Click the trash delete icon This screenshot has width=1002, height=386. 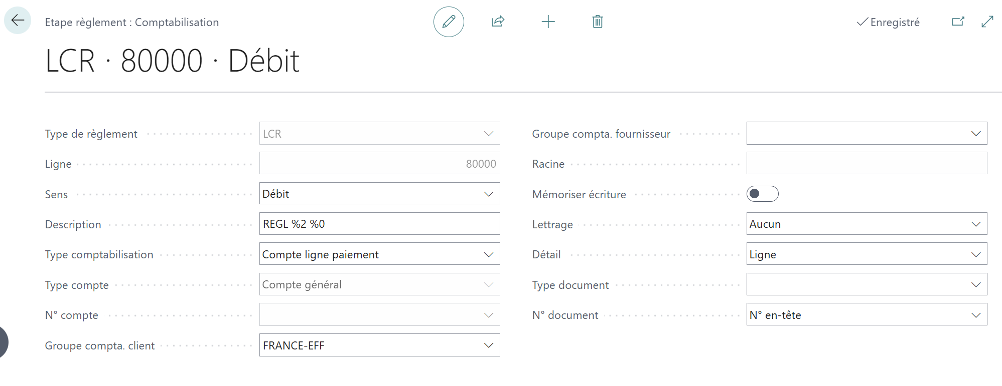597,22
